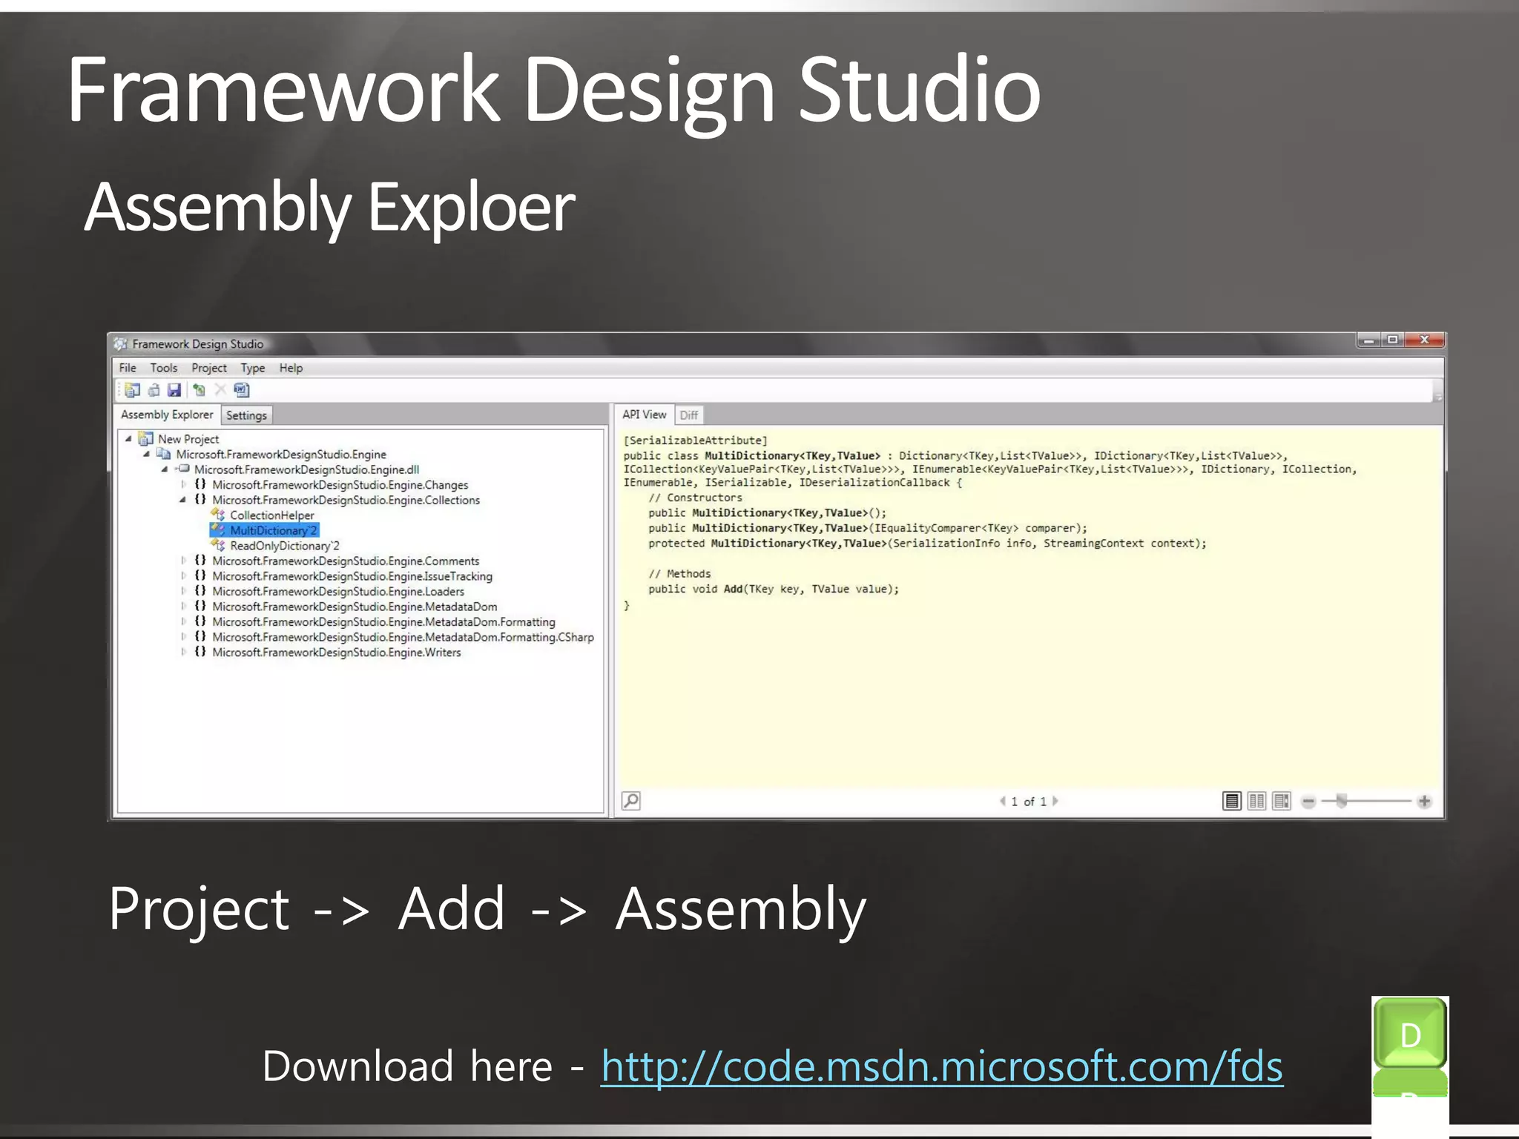Expand the Engine.Changes namespace node

(183, 485)
